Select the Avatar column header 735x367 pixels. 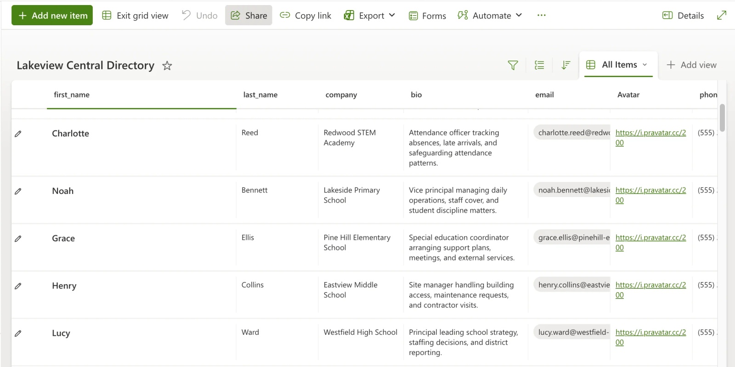coord(651,95)
